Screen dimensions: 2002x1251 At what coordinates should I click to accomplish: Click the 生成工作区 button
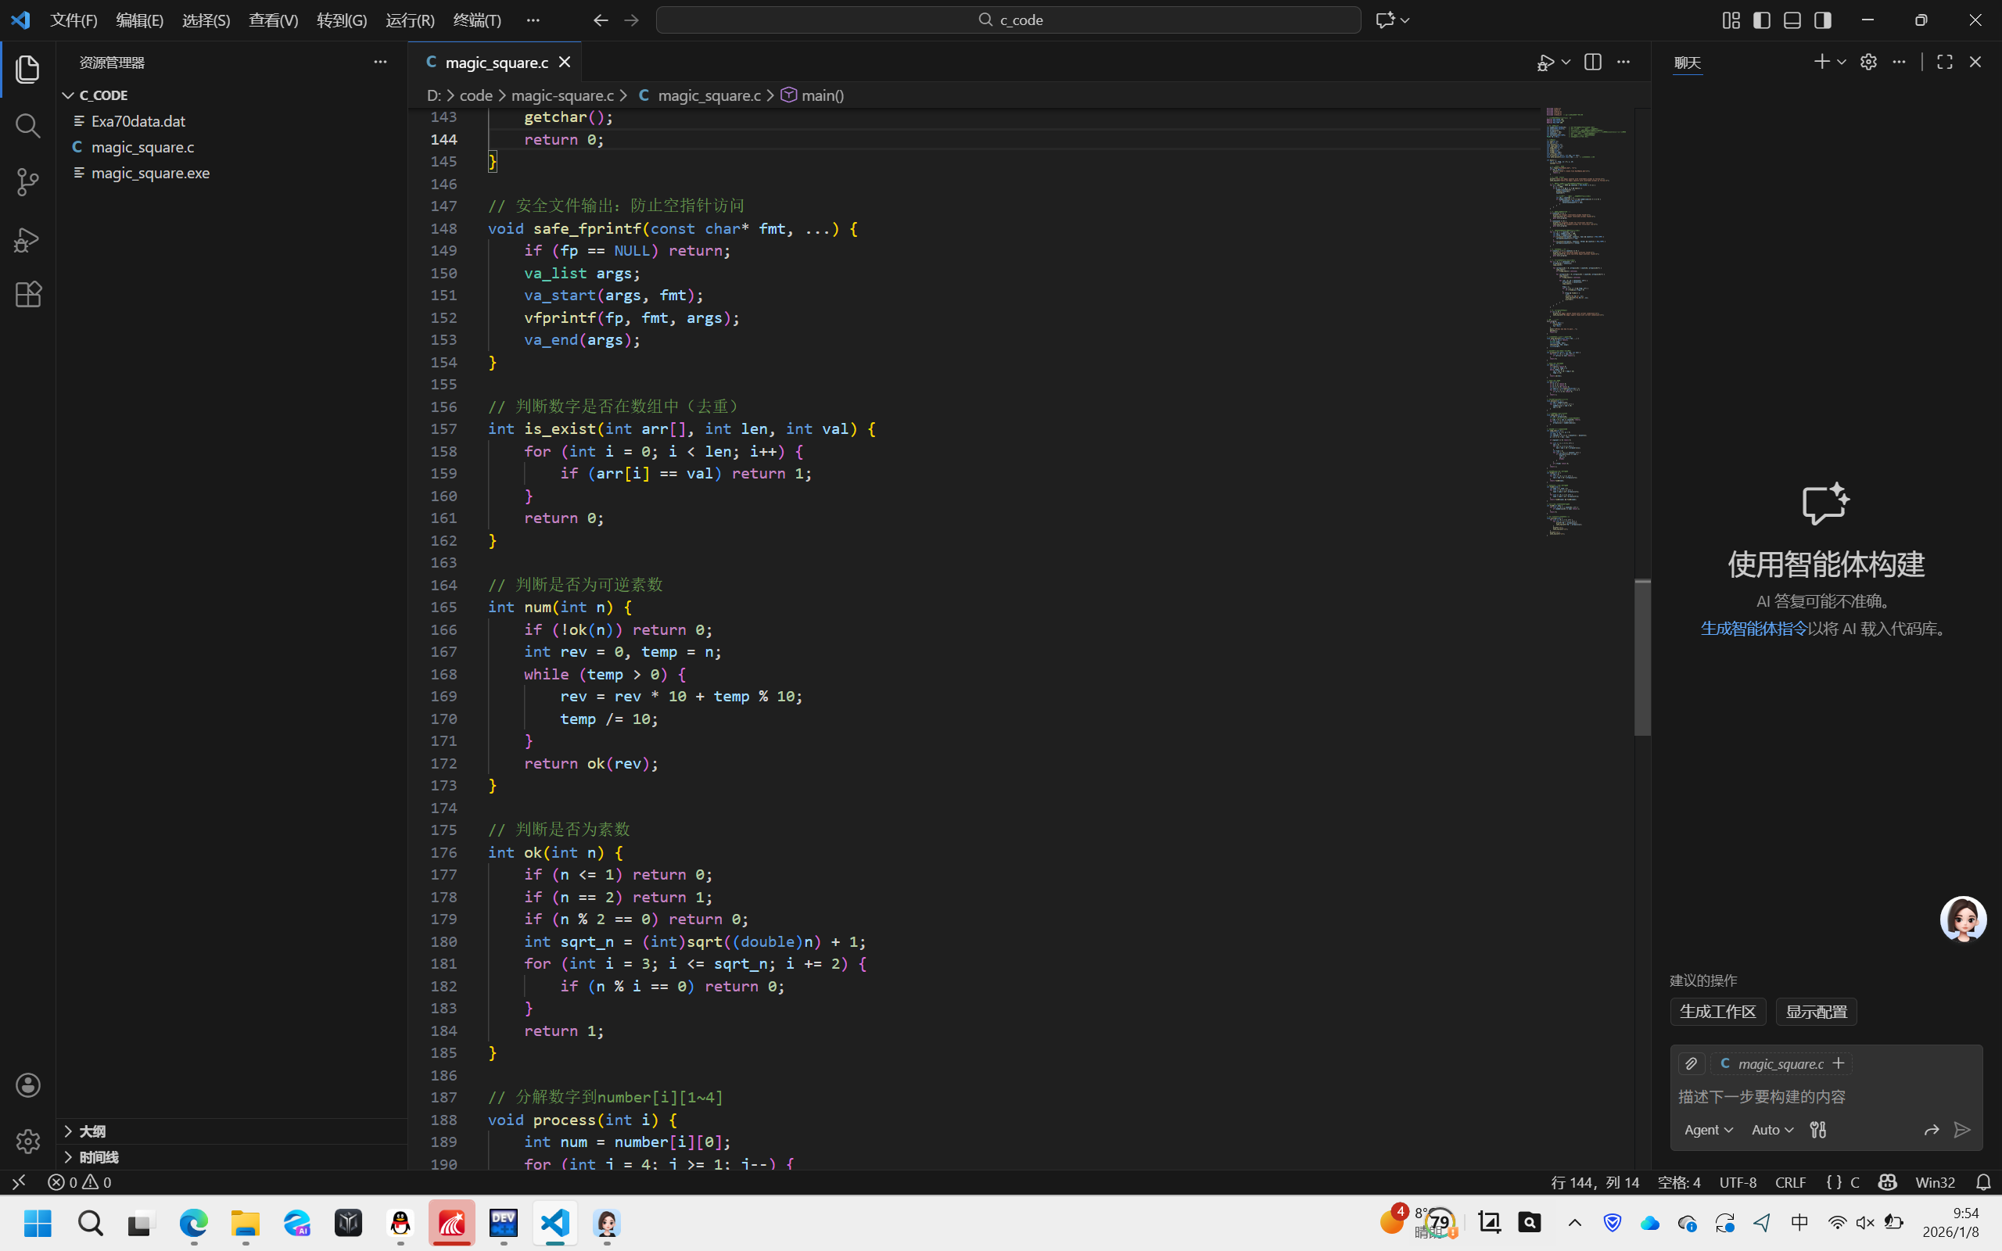[x=1717, y=1011]
